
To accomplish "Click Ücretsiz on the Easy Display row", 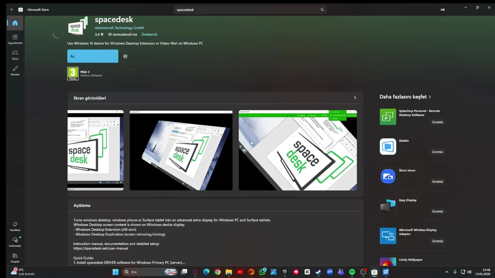I will click(437, 211).
